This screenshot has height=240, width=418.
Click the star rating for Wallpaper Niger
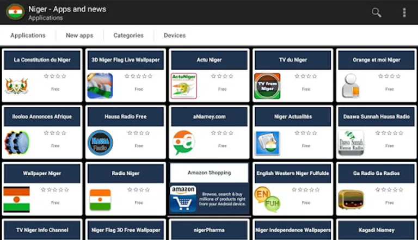(55, 190)
